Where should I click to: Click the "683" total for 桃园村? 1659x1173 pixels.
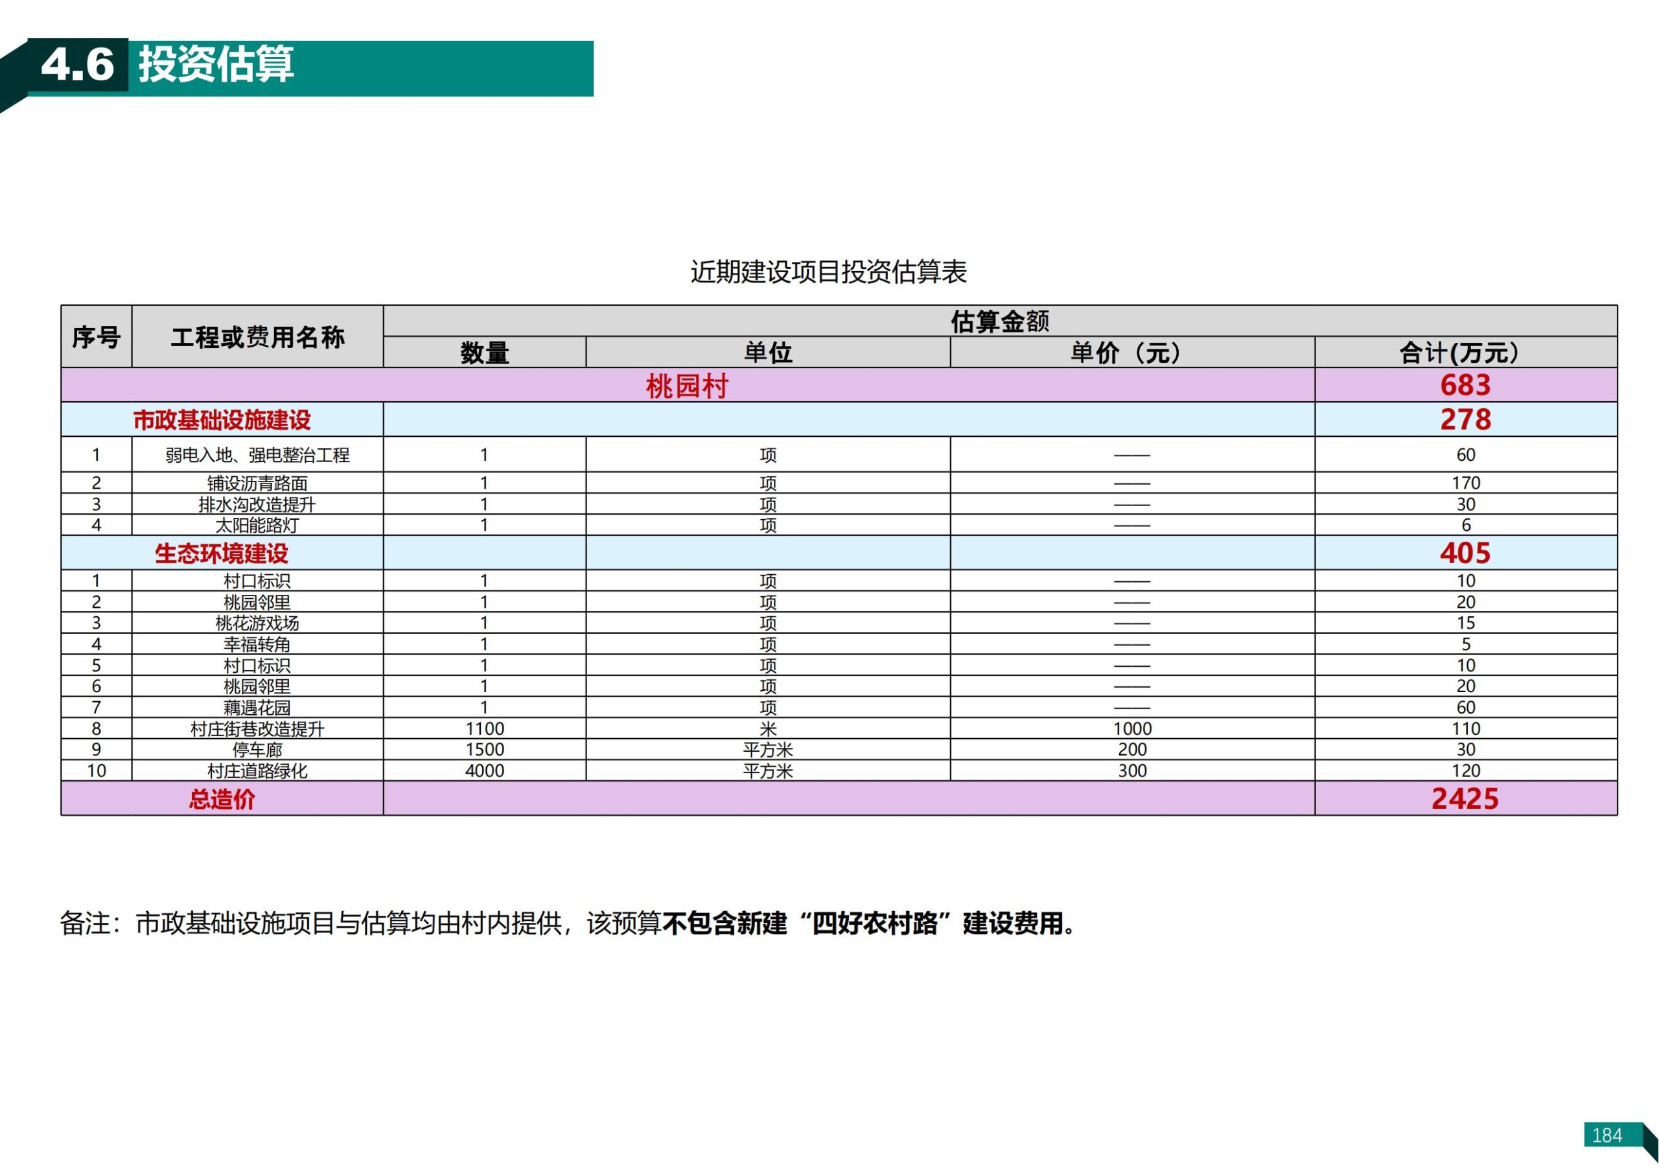[x=1465, y=385]
